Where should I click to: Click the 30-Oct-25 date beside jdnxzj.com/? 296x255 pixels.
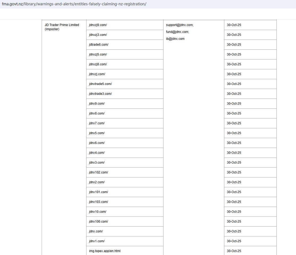[234, 74]
